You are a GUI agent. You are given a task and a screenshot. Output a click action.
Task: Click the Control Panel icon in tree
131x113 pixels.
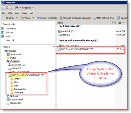8,100
